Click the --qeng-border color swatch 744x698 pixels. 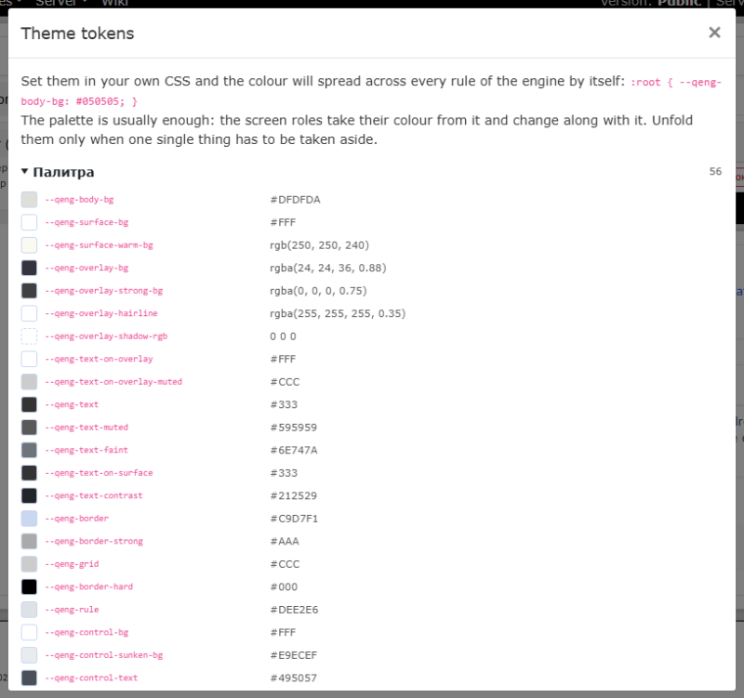pyautogui.click(x=29, y=519)
